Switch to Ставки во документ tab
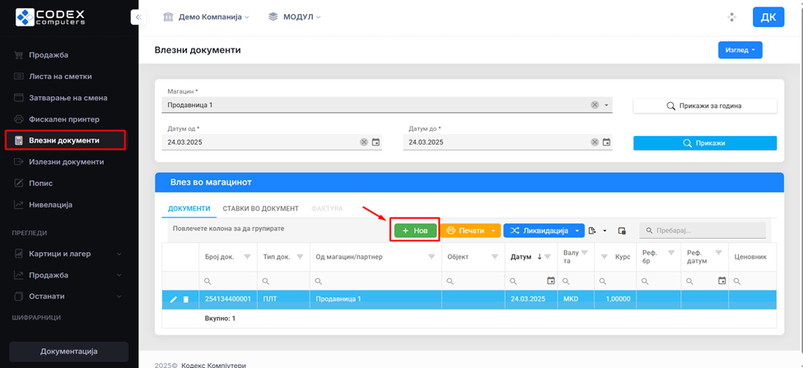Screen dimensions: 803x368 pyautogui.click(x=259, y=209)
